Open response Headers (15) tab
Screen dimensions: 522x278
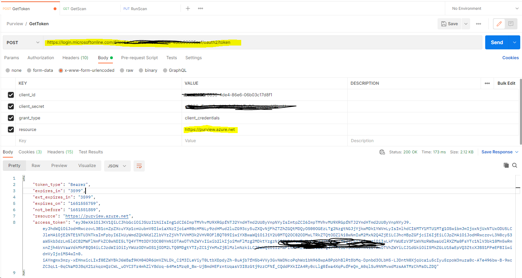tap(60, 152)
